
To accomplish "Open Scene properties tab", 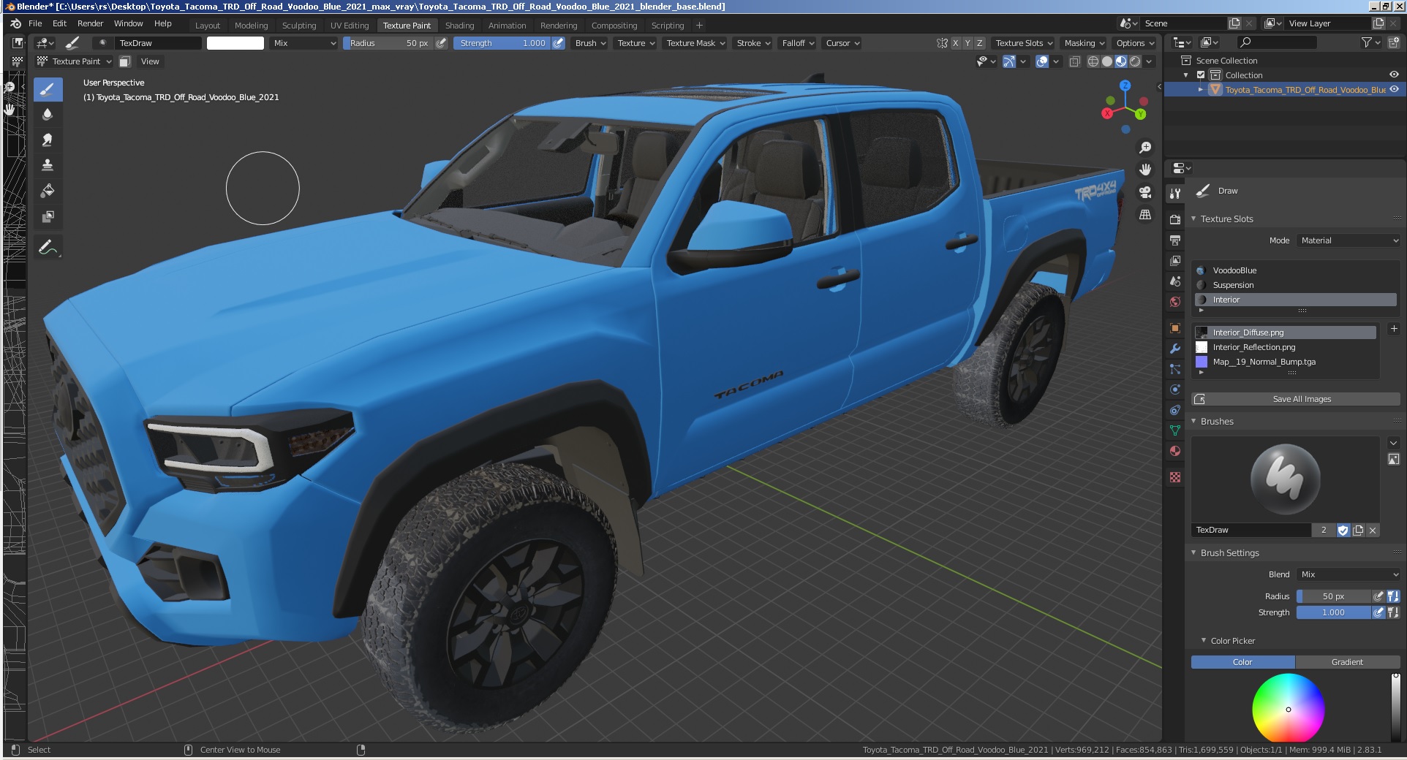I will pyautogui.click(x=1175, y=281).
